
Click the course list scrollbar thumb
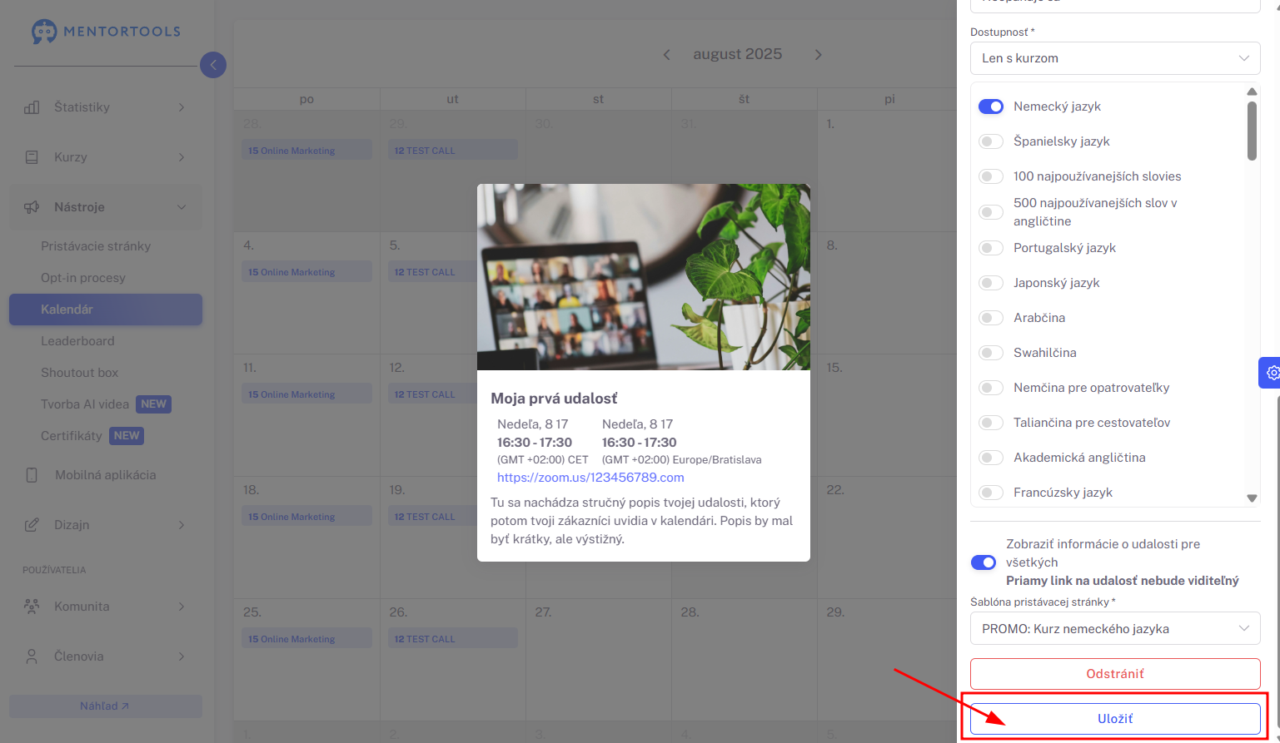point(1252,131)
